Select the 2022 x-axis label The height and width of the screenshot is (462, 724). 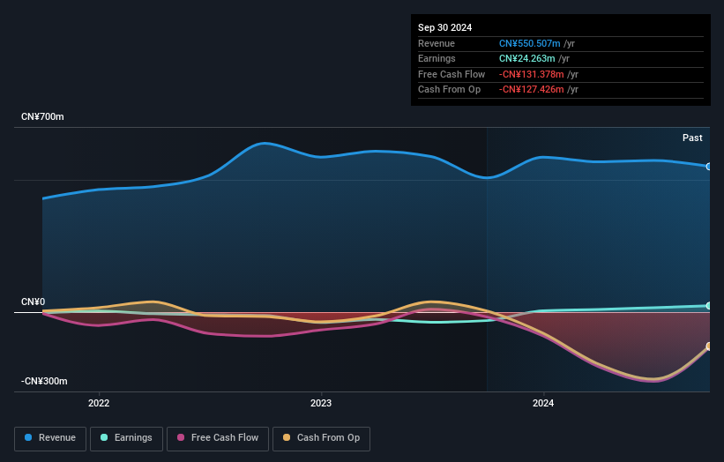click(99, 403)
